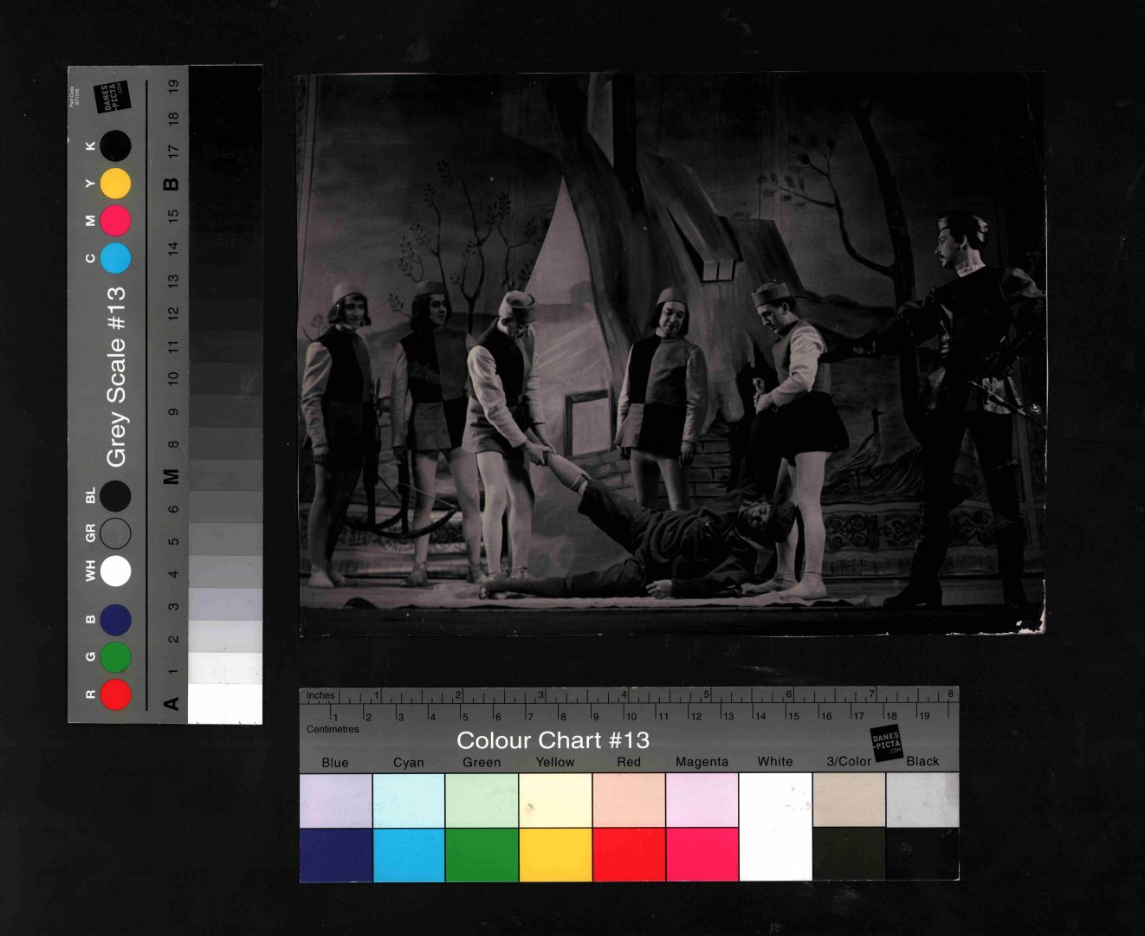Viewport: 1145px width, 936px height.
Task: Click the Danes-Picta logo on the Grey Scale card
Action: (x=112, y=96)
